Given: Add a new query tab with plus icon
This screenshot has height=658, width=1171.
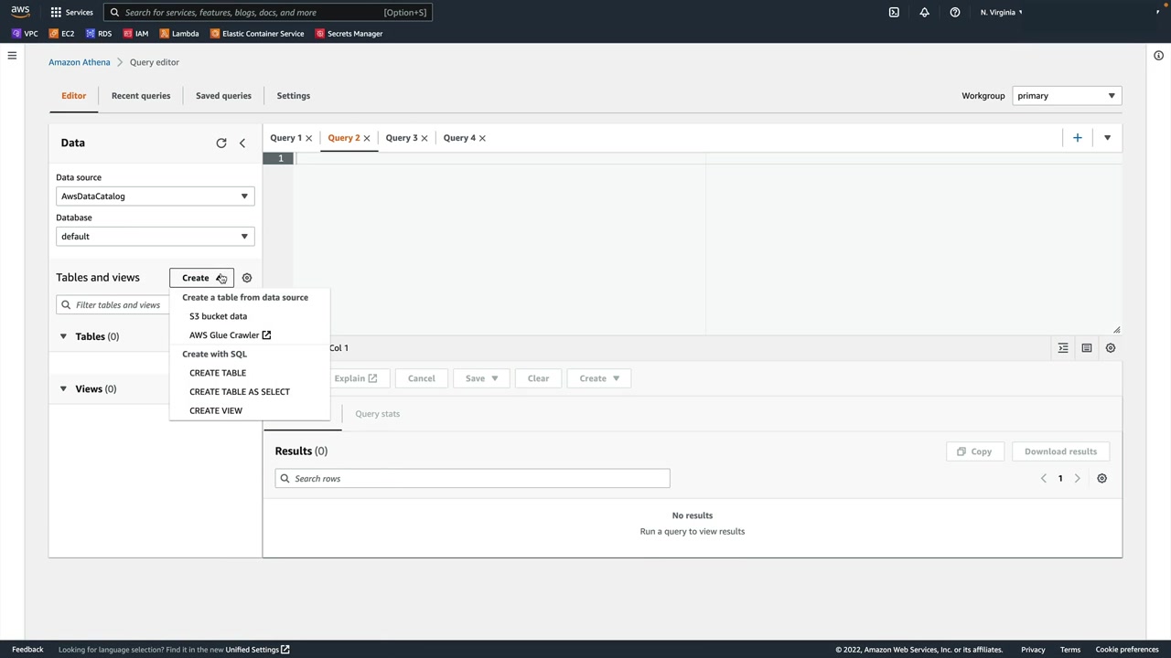Looking at the screenshot, I should [1078, 138].
